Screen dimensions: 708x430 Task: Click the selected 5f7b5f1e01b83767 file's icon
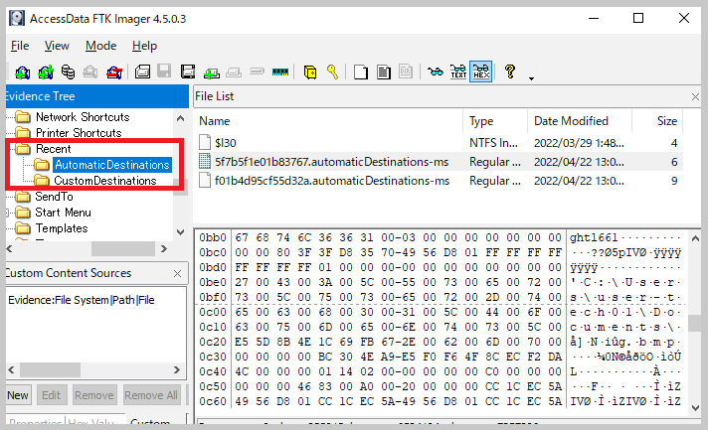(x=205, y=161)
